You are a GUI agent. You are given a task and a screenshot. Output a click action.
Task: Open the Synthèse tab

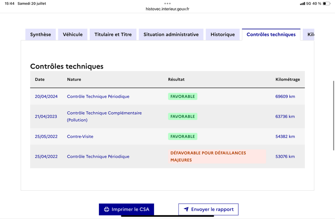point(40,35)
